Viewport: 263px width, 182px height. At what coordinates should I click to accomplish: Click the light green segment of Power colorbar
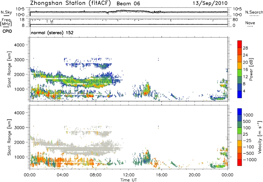point(240,73)
